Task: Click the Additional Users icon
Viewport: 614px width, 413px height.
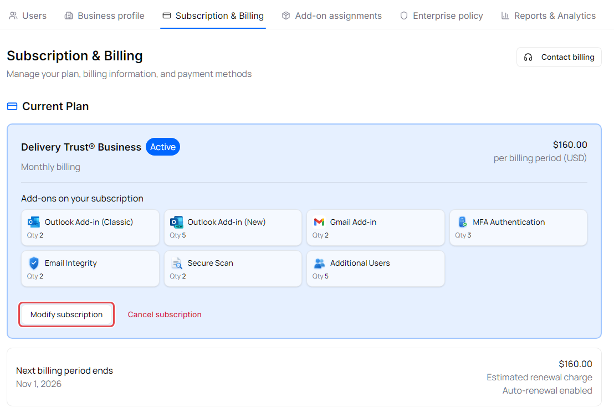Action: [x=319, y=264]
